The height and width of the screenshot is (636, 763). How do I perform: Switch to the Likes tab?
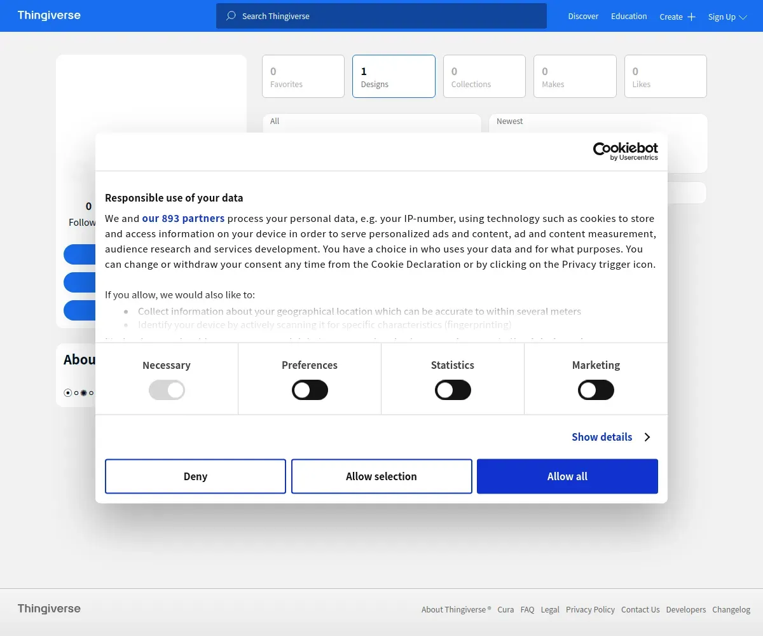click(x=666, y=76)
